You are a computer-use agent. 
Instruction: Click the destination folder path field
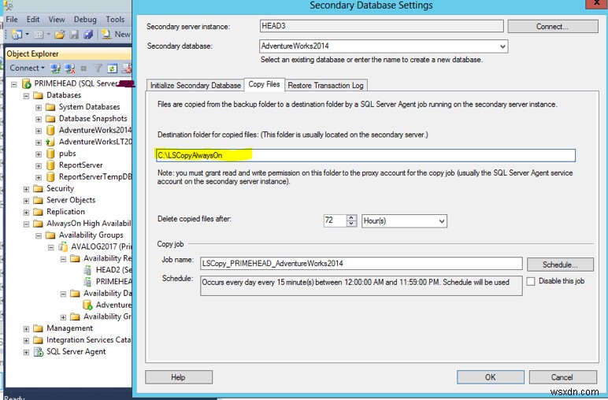point(365,155)
